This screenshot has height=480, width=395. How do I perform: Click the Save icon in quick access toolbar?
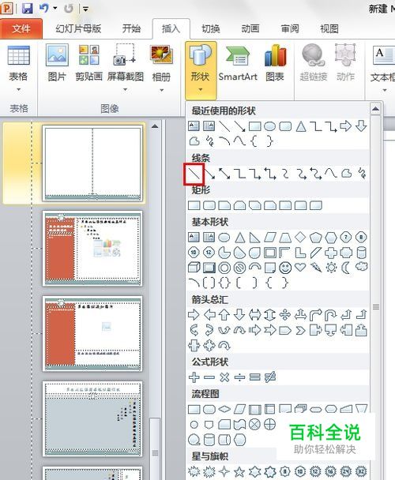click(28, 8)
